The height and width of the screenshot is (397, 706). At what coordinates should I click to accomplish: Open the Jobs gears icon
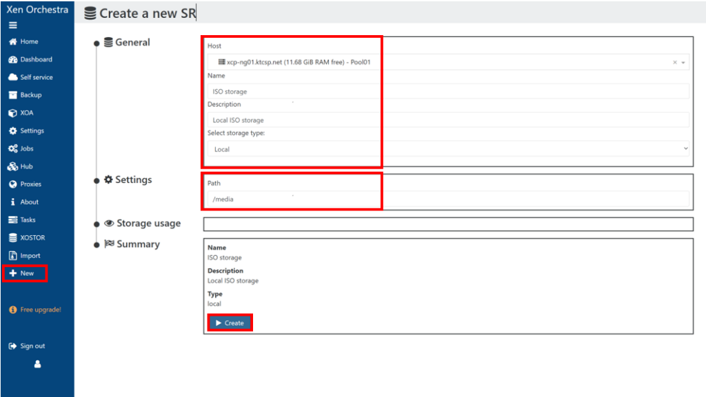12,149
